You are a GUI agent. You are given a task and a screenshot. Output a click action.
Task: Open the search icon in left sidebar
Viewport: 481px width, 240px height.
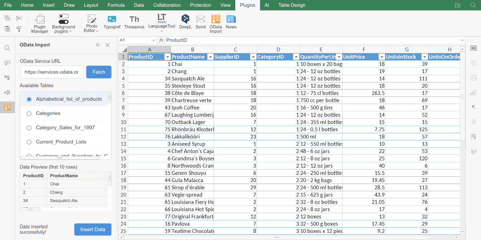[7, 48]
